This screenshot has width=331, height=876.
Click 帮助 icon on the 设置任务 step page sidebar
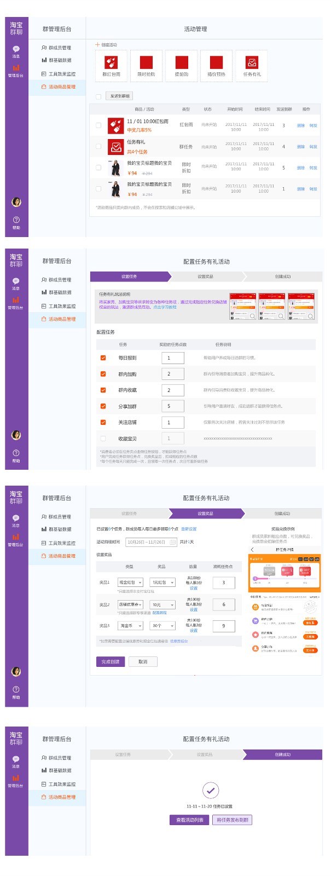[x=16, y=453]
